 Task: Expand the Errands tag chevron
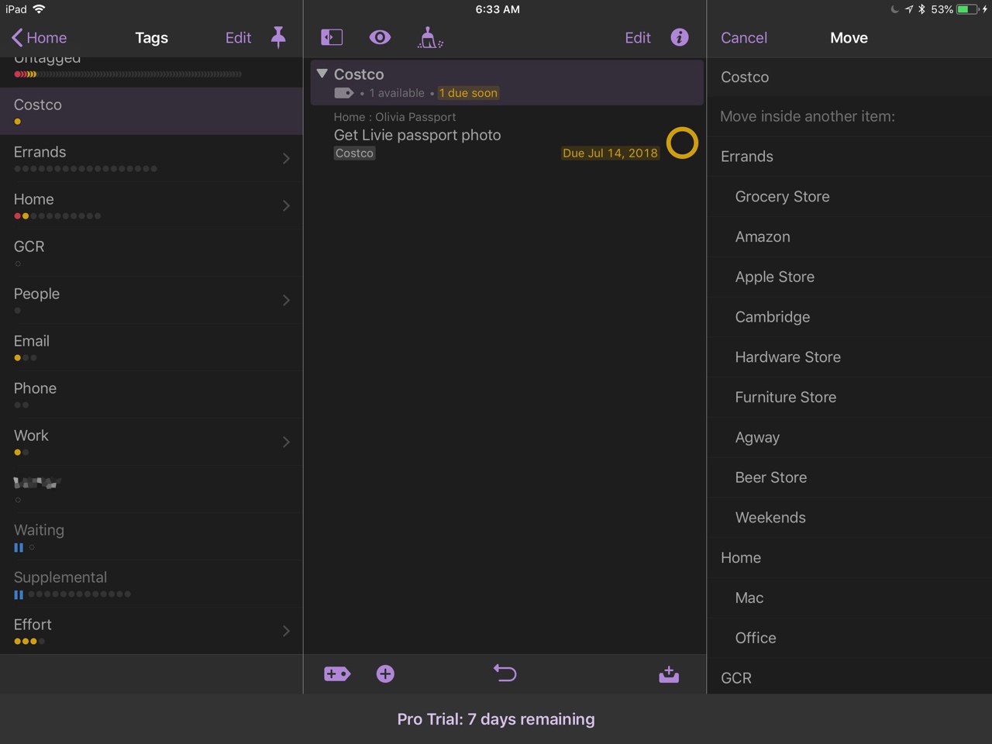(x=286, y=158)
